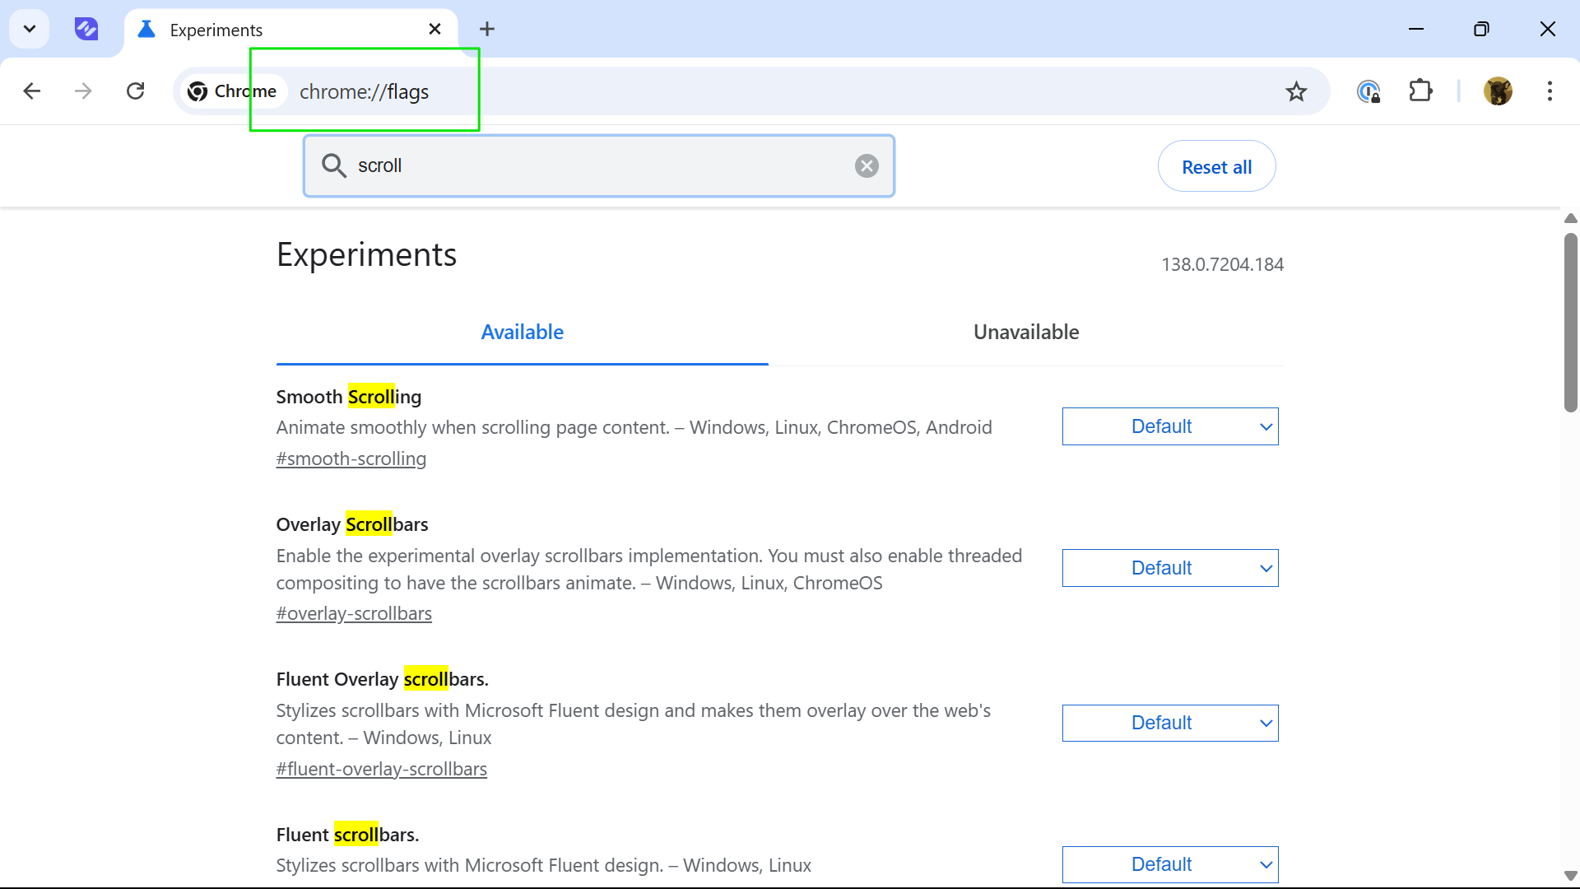Click the profile avatar icon
The image size is (1580, 889).
(1498, 91)
